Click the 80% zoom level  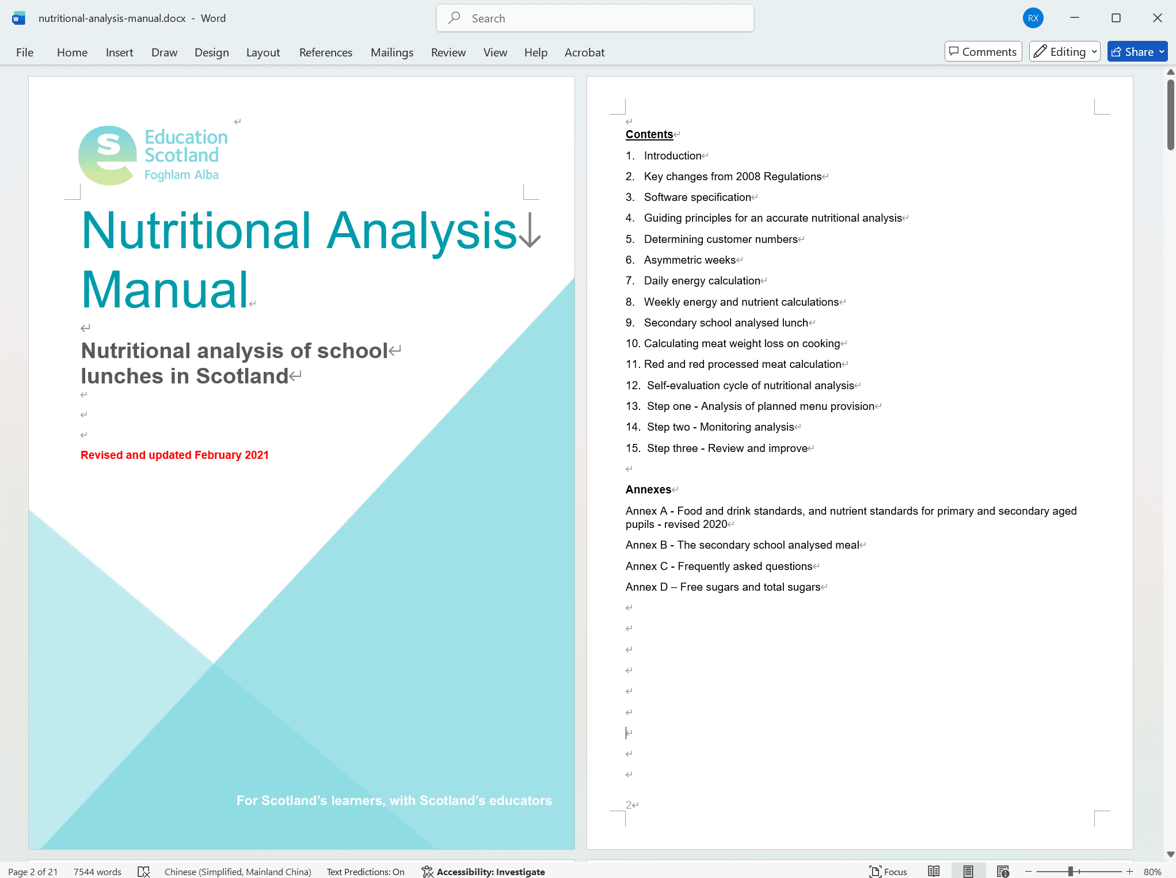tap(1152, 872)
